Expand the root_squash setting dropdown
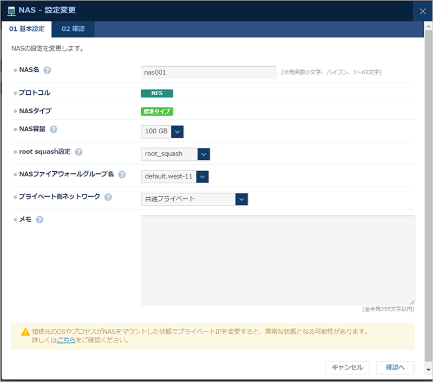Image resolution: width=433 pixels, height=382 pixels. tap(204, 154)
